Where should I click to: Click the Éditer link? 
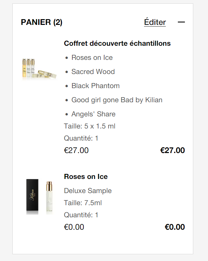pyautogui.click(x=155, y=22)
